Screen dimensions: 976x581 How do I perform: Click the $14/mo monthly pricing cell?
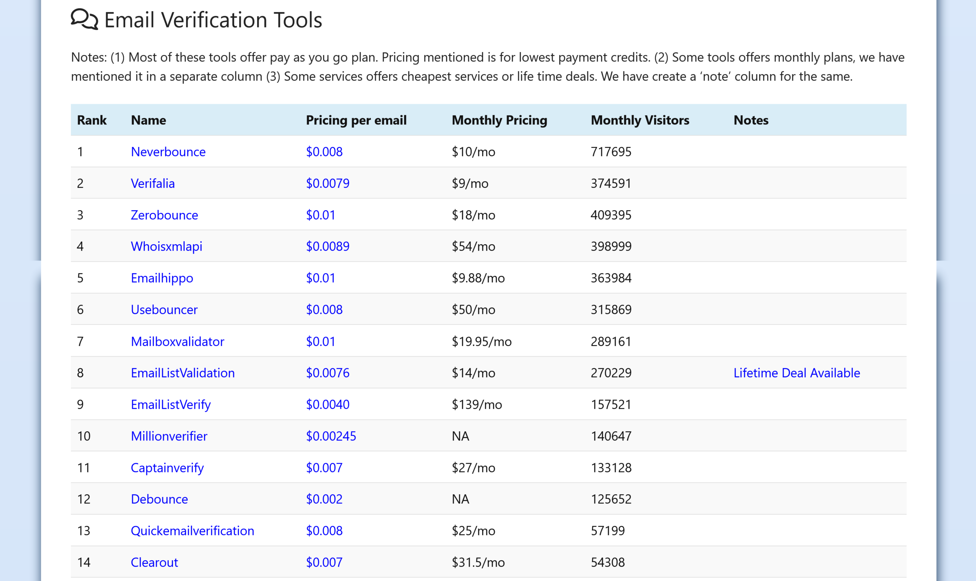click(473, 373)
